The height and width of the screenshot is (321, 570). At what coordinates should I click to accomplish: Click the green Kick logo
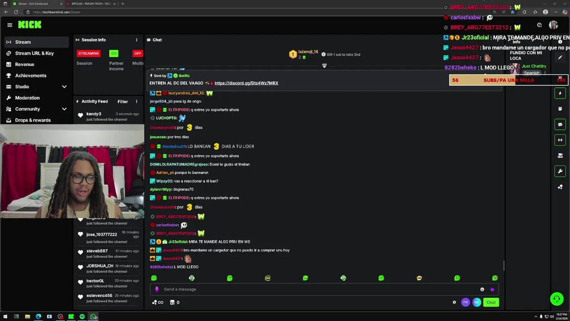30,25
